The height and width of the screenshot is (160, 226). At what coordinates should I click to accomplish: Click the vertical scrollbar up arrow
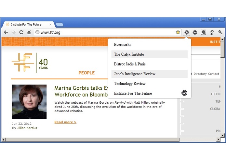222,39
